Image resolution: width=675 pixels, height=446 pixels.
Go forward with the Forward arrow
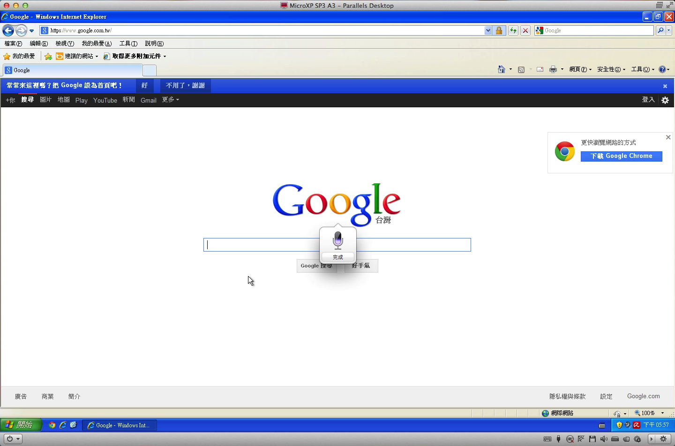(21, 30)
